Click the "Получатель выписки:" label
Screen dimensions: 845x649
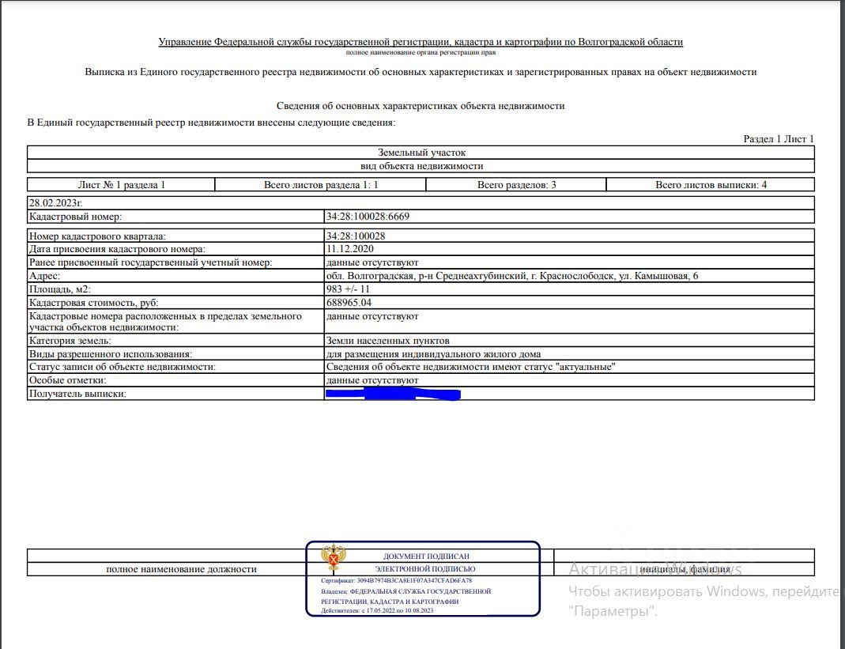click(77, 394)
